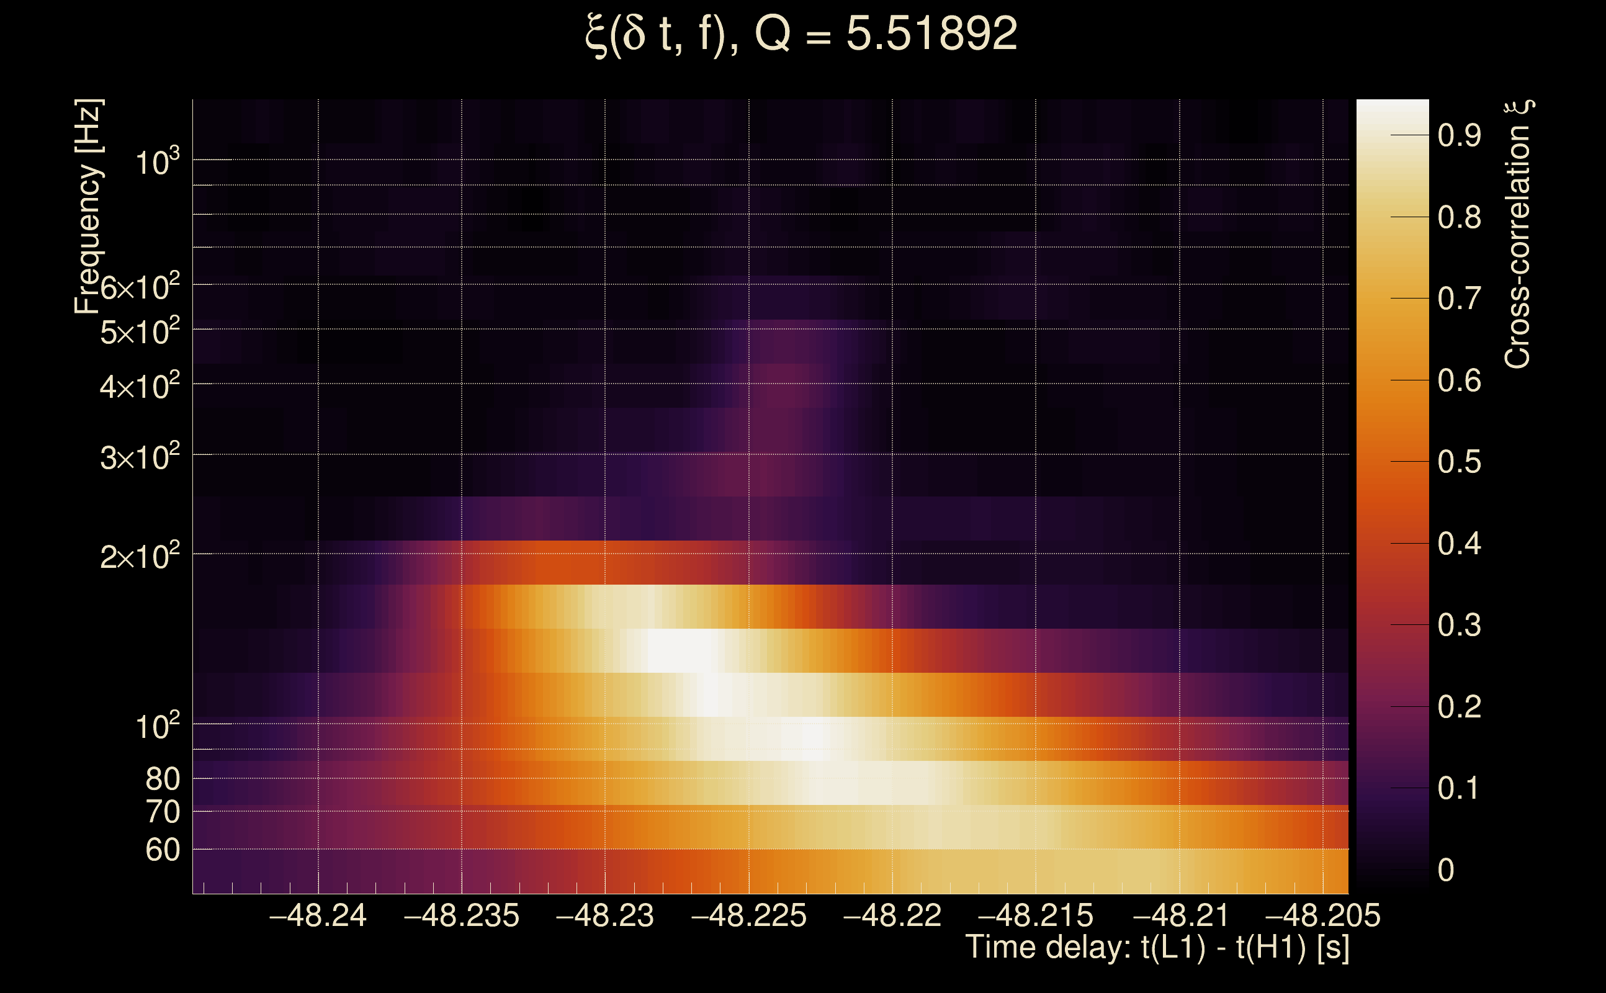Click the 0.2 tick label on the colorbar

tap(1459, 708)
